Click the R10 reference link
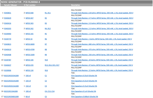Viewport: 153px width, 98px height. [46, 60]
